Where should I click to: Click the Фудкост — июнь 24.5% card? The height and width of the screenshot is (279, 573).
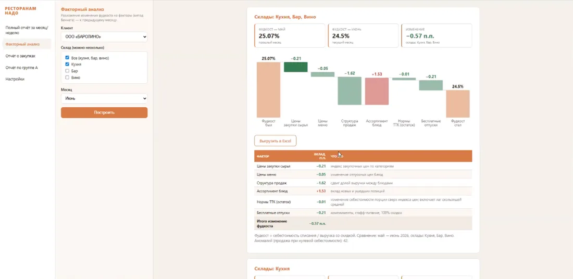click(363, 36)
